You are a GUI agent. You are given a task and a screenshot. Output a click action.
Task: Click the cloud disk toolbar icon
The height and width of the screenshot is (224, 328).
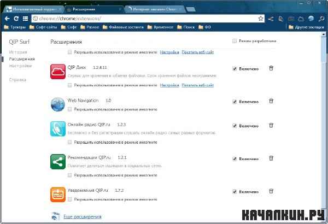pyautogui.click(x=301, y=19)
